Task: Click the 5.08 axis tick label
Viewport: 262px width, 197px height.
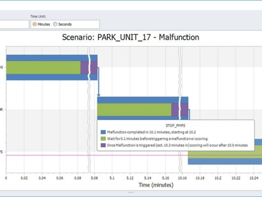Action: (94, 178)
